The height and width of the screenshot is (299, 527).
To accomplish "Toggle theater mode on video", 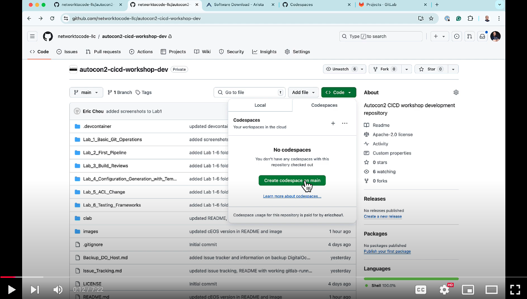I will click(x=492, y=290).
